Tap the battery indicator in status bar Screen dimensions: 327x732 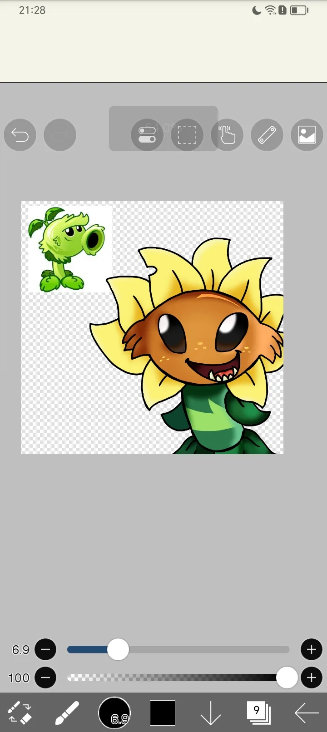(299, 10)
